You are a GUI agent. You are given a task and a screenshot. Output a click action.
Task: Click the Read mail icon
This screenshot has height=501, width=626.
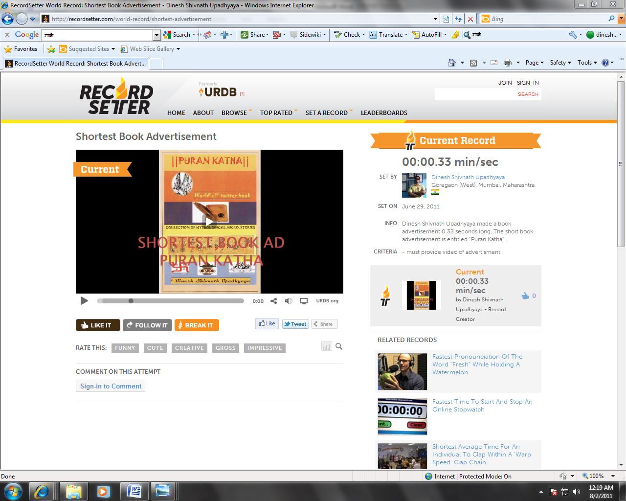[x=494, y=63]
